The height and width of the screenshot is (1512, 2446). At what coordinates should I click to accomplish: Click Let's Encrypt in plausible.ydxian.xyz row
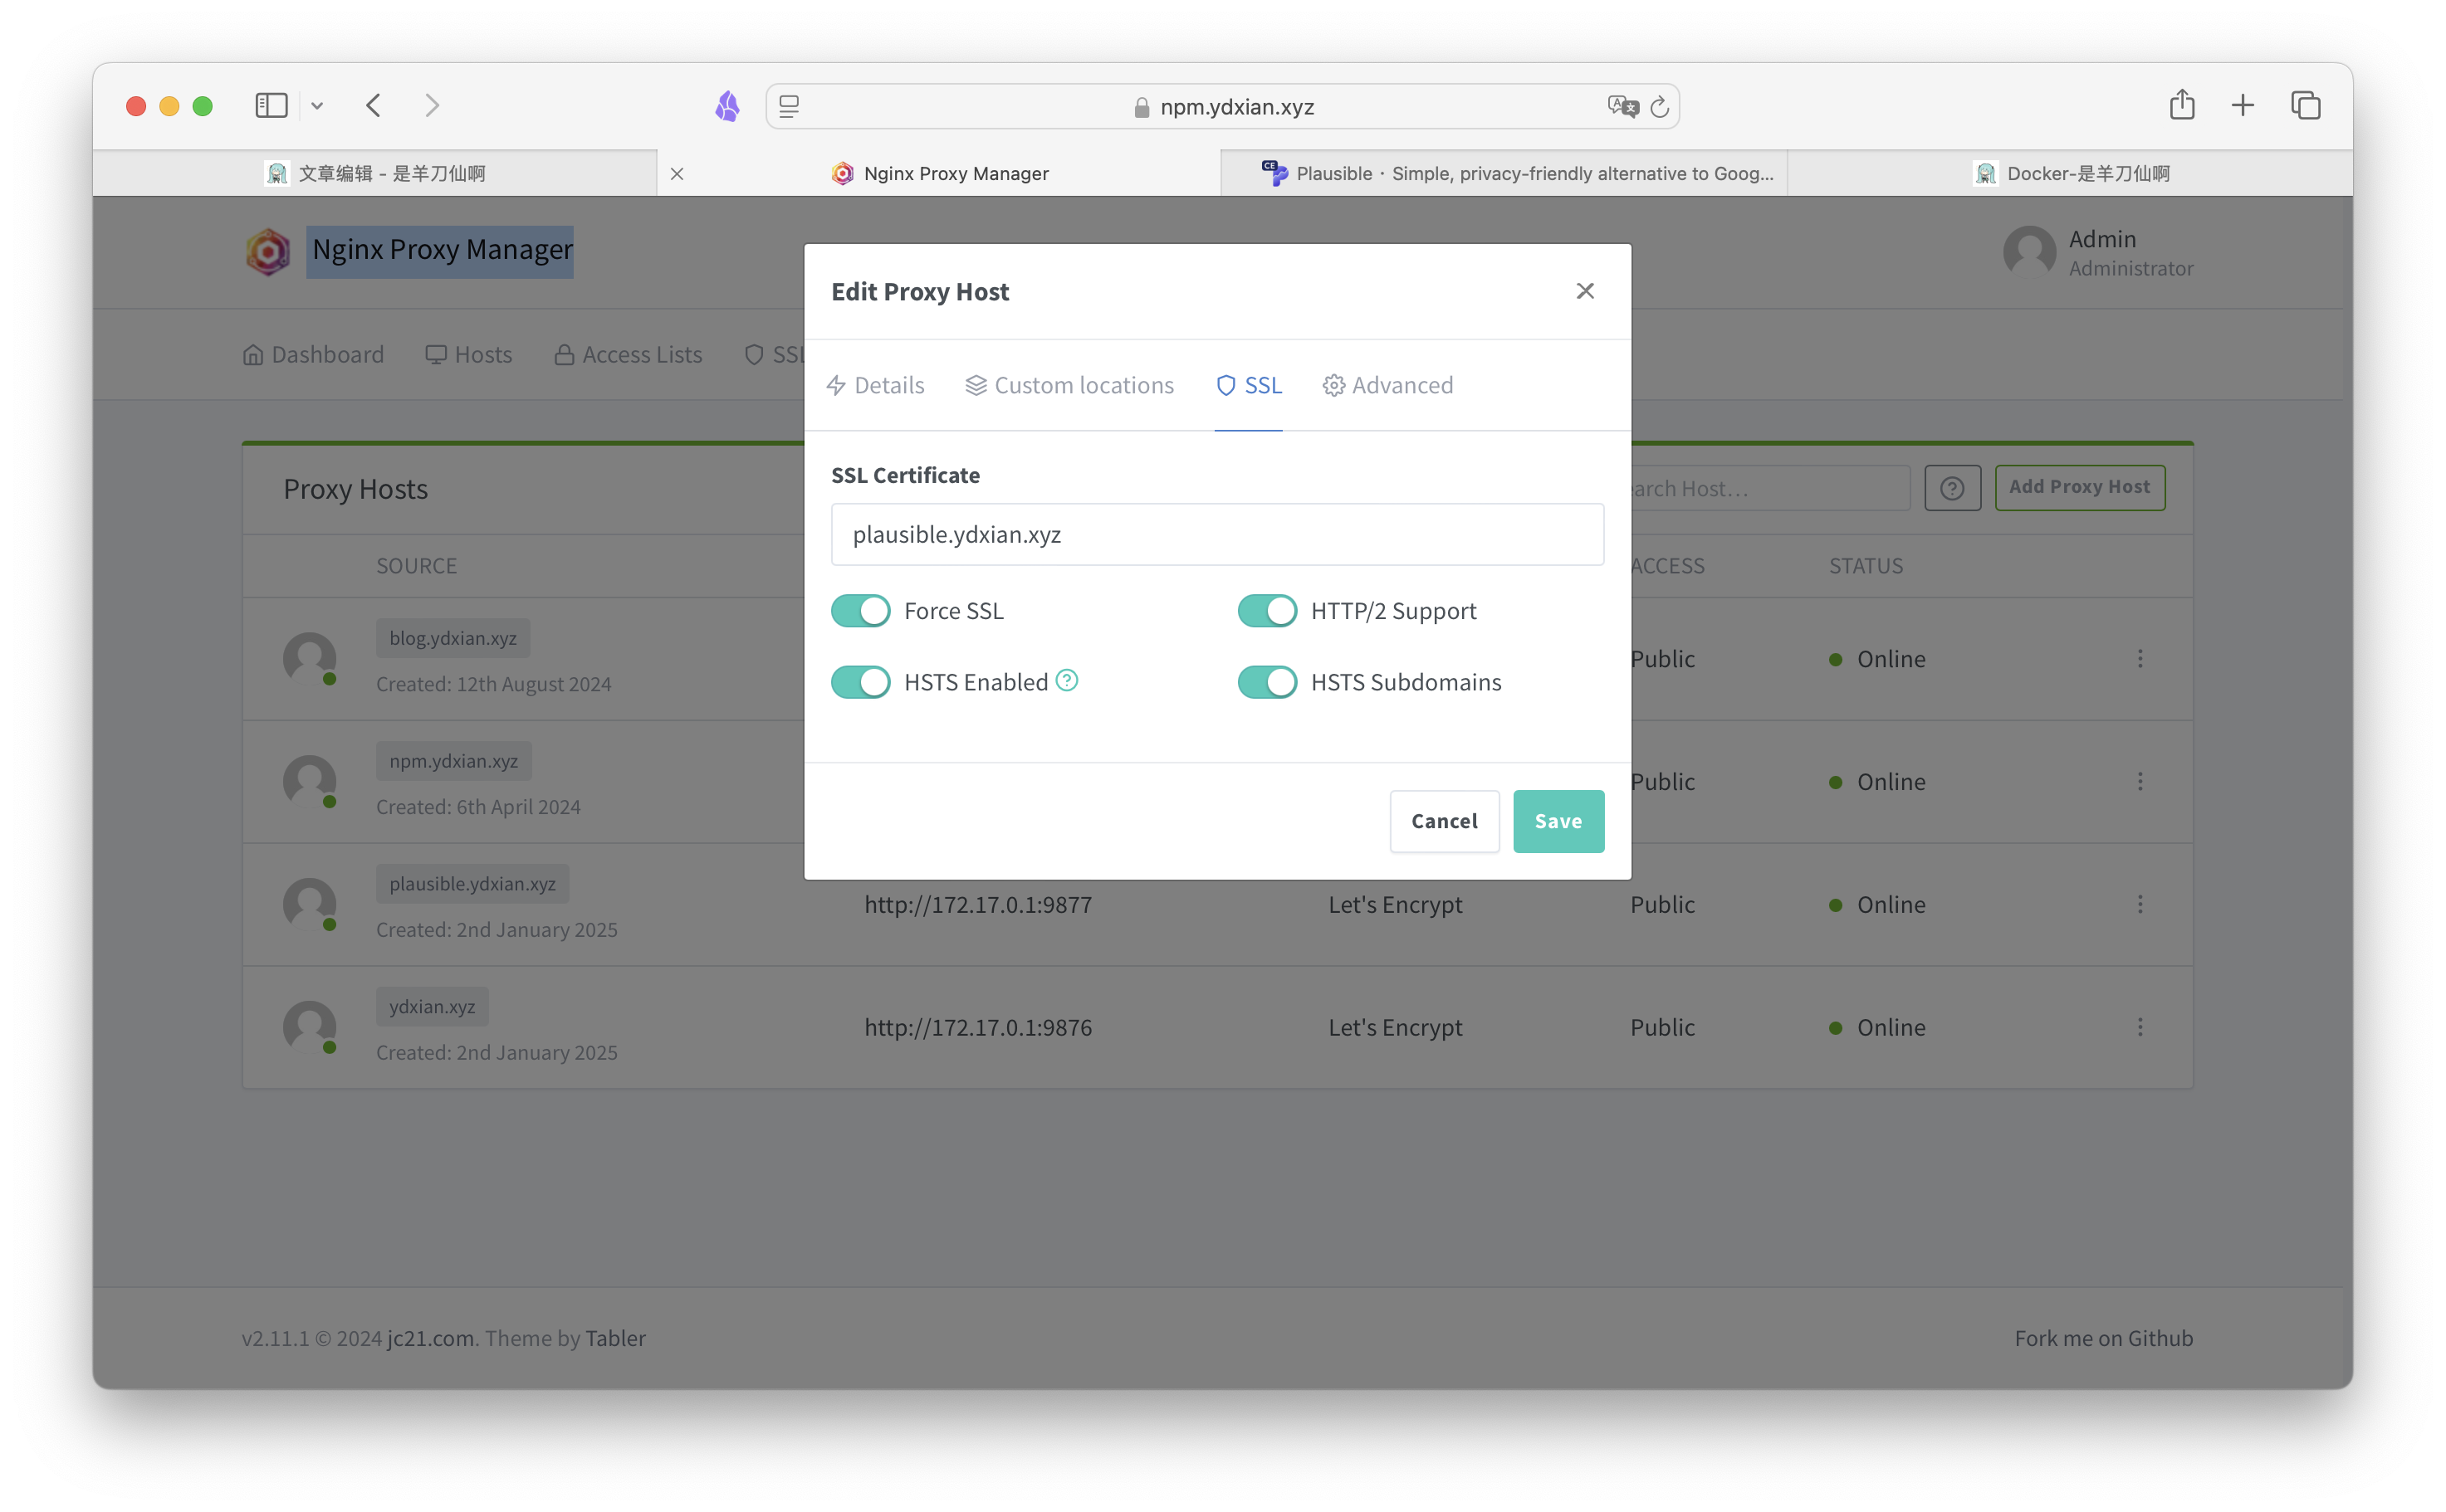[x=1395, y=905]
